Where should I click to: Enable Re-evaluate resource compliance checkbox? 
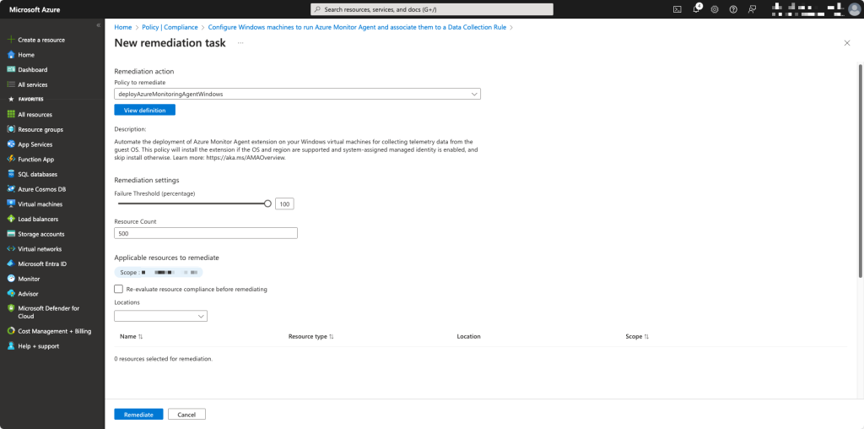click(118, 289)
